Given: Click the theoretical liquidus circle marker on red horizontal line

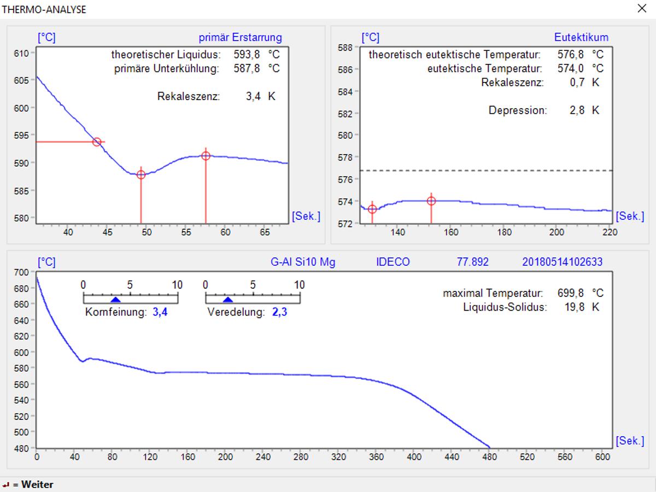Looking at the screenshot, I should point(97,142).
